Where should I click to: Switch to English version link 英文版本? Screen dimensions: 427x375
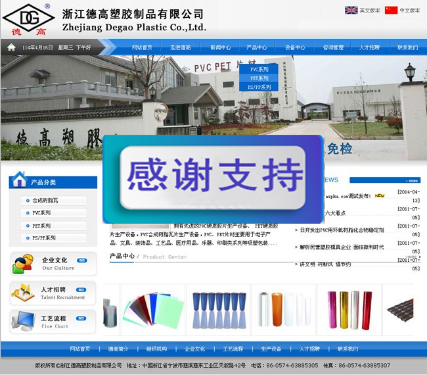point(370,11)
